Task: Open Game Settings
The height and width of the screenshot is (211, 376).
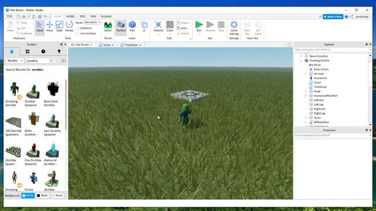Action: (x=234, y=28)
